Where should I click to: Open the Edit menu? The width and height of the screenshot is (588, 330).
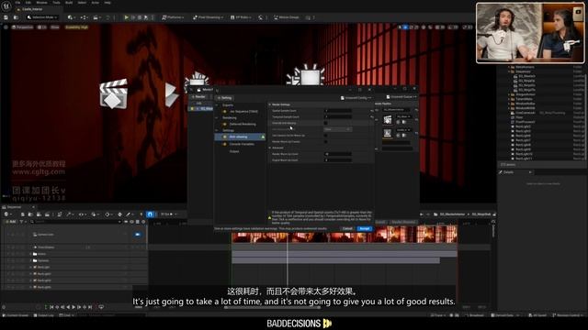(28, 3)
